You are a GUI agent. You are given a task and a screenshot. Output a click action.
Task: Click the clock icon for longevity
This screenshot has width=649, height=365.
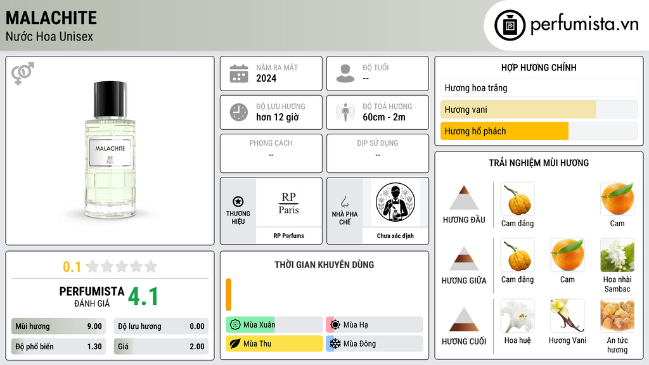239,112
